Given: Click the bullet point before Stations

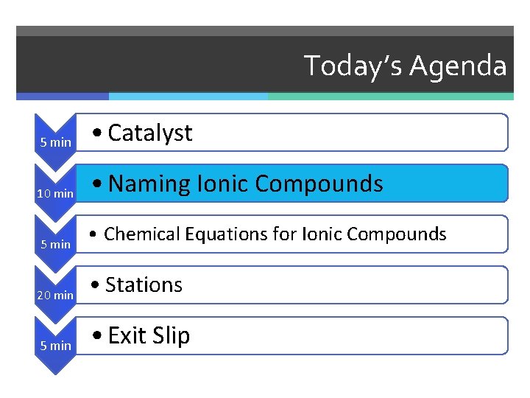Looking at the screenshot, I should click(x=96, y=286).
